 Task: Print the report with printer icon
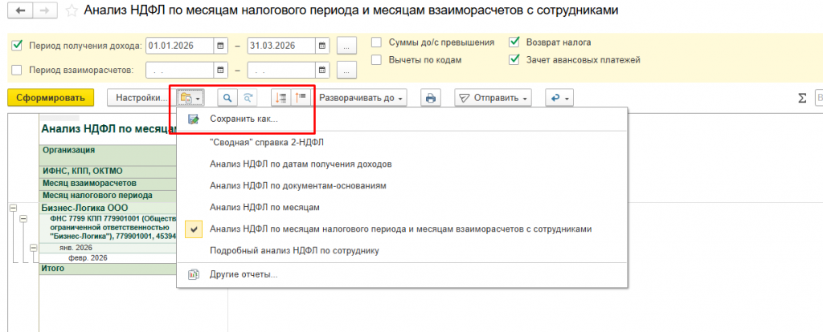point(431,98)
